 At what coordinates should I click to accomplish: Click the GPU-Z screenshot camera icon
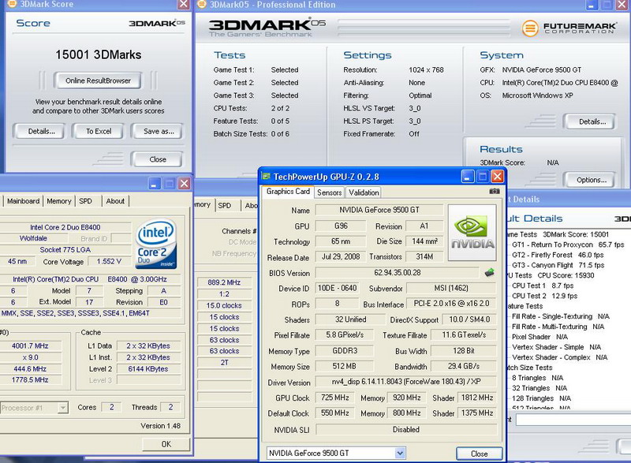pos(495,192)
